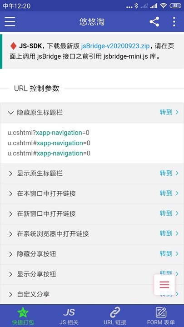Screen dimensions: 184x327
Task: Expand 在新窗口中打开链接 item
Action: tap(92, 214)
